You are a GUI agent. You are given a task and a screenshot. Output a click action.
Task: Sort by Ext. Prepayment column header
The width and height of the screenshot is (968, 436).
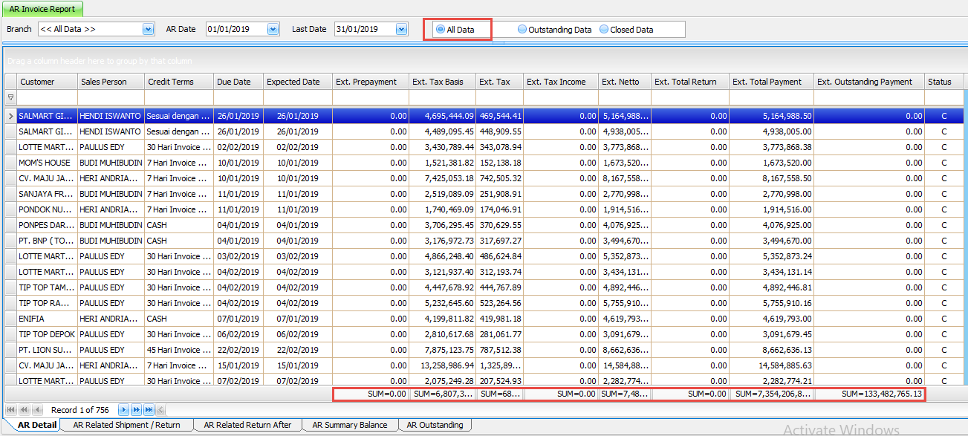coord(371,82)
